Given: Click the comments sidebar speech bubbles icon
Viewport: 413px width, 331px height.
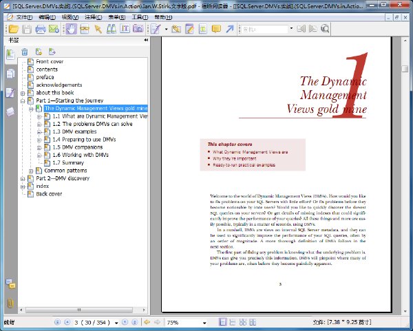Looking at the screenshot, I should coord(10,284).
